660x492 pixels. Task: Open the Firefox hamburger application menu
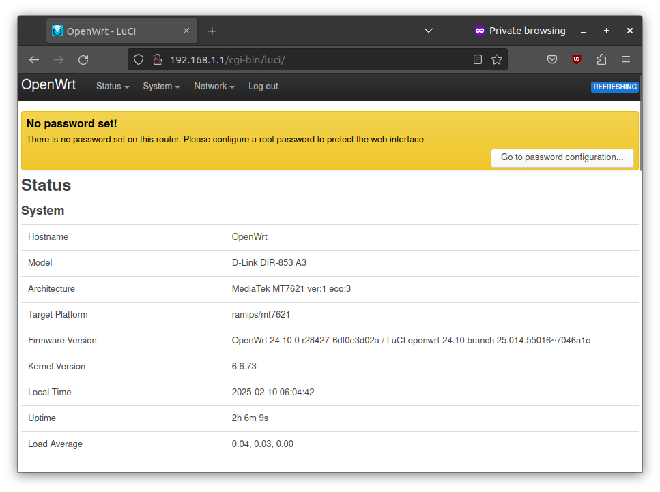coord(626,59)
